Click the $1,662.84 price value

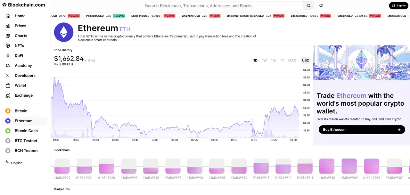tap(69, 59)
